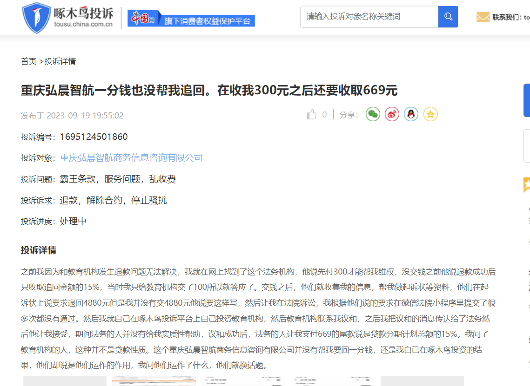Viewport: 530px width, 386px height.
Task: Share to QQ Zone star icon
Action: (430, 114)
